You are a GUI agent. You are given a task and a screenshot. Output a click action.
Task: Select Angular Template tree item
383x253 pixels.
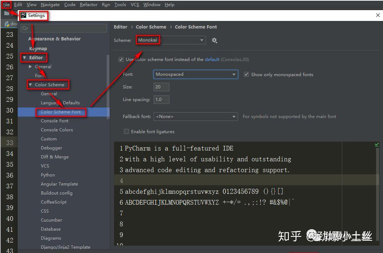[x=59, y=184]
